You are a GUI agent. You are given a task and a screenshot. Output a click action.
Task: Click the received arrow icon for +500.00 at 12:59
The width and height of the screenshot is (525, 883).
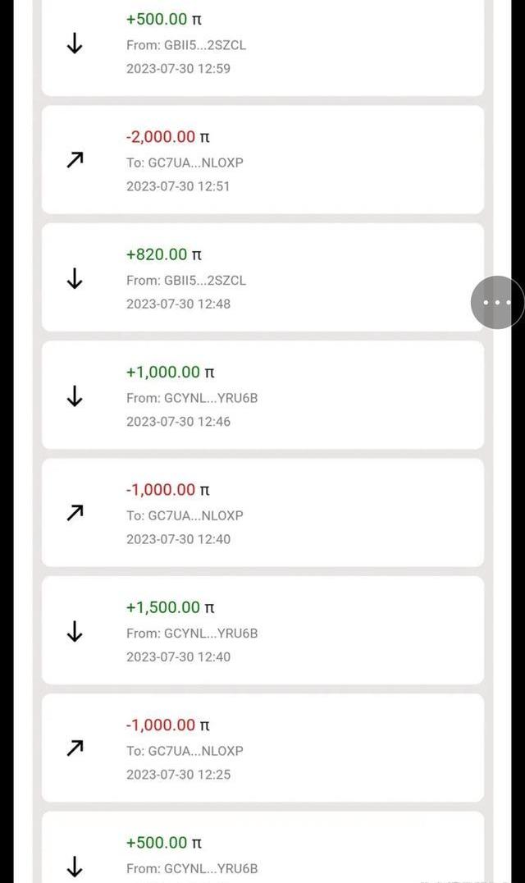click(75, 44)
